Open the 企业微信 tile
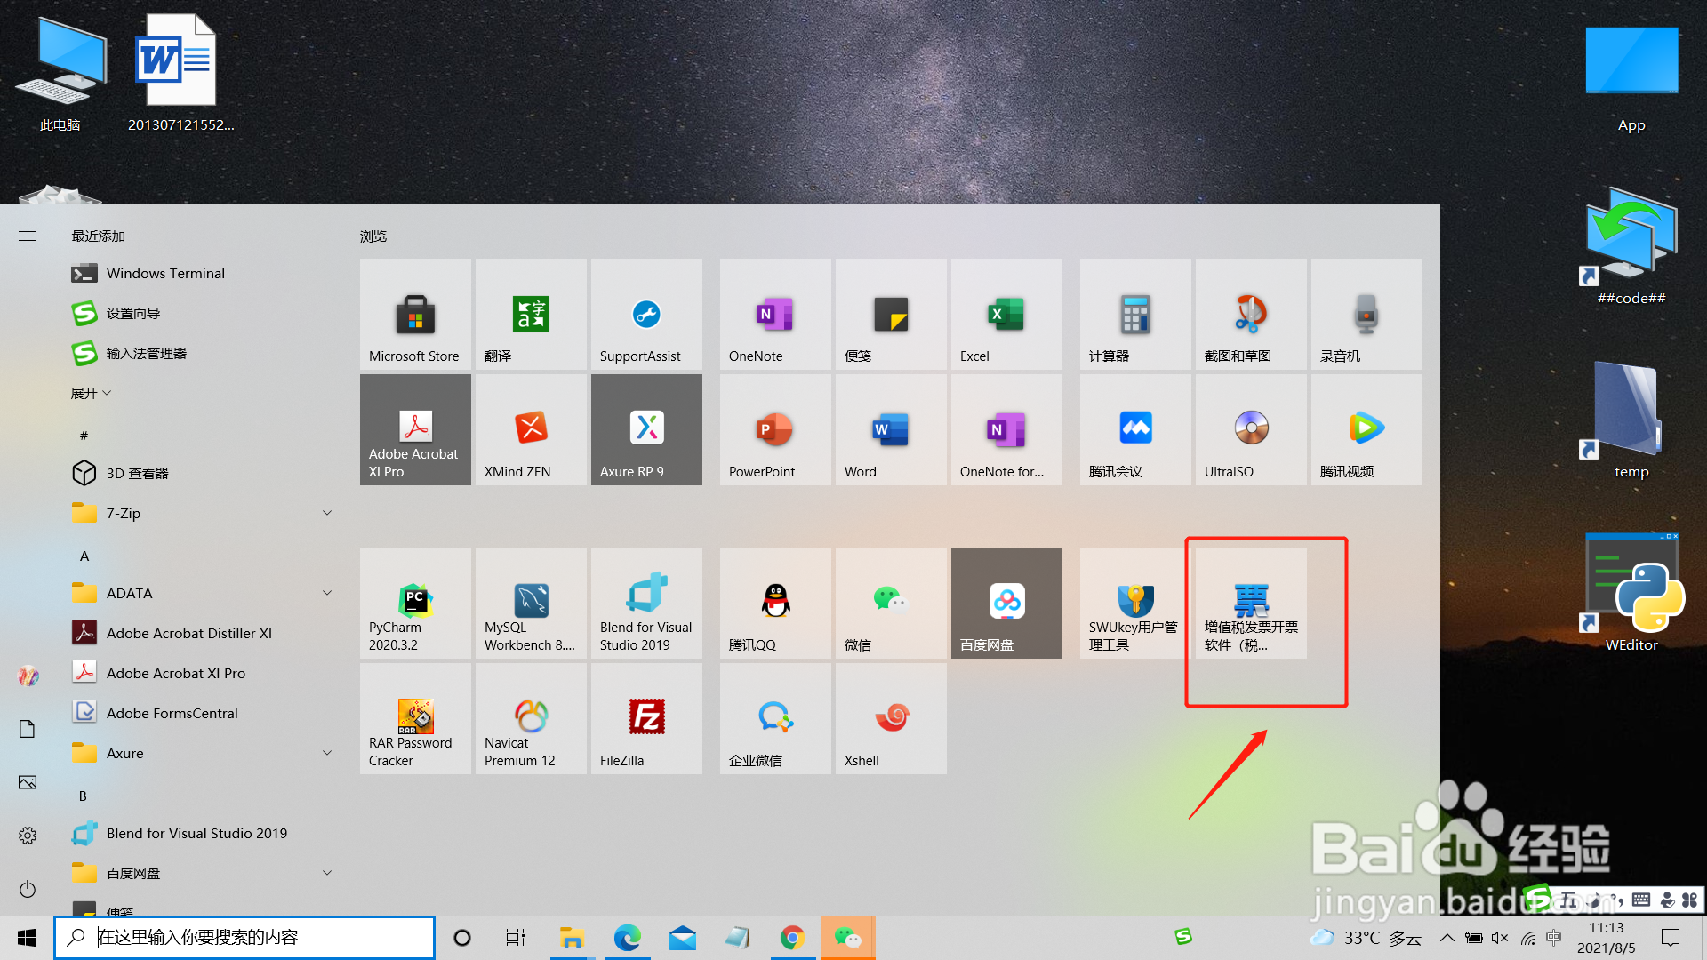 (x=775, y=718)
